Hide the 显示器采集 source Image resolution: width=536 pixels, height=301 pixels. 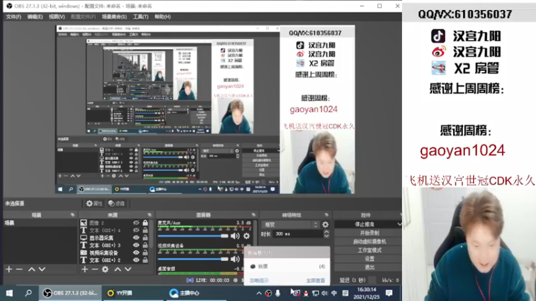[x=136, y=238]
